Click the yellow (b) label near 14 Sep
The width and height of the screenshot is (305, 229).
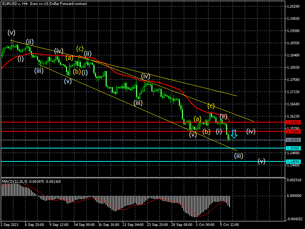(77, 71)
